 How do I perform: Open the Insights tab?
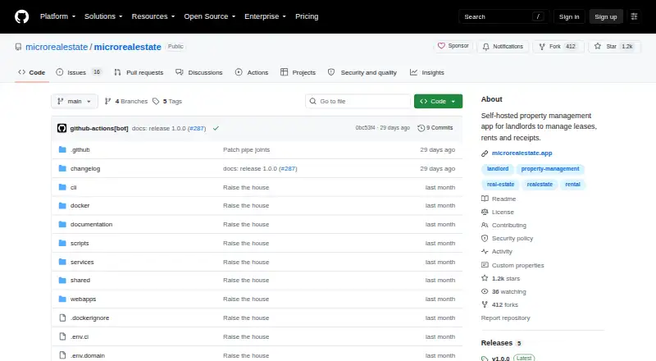pyautogui.click(x=427, y=72)
